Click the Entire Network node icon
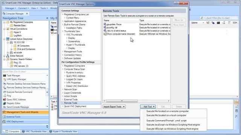 tap(8, 56)
